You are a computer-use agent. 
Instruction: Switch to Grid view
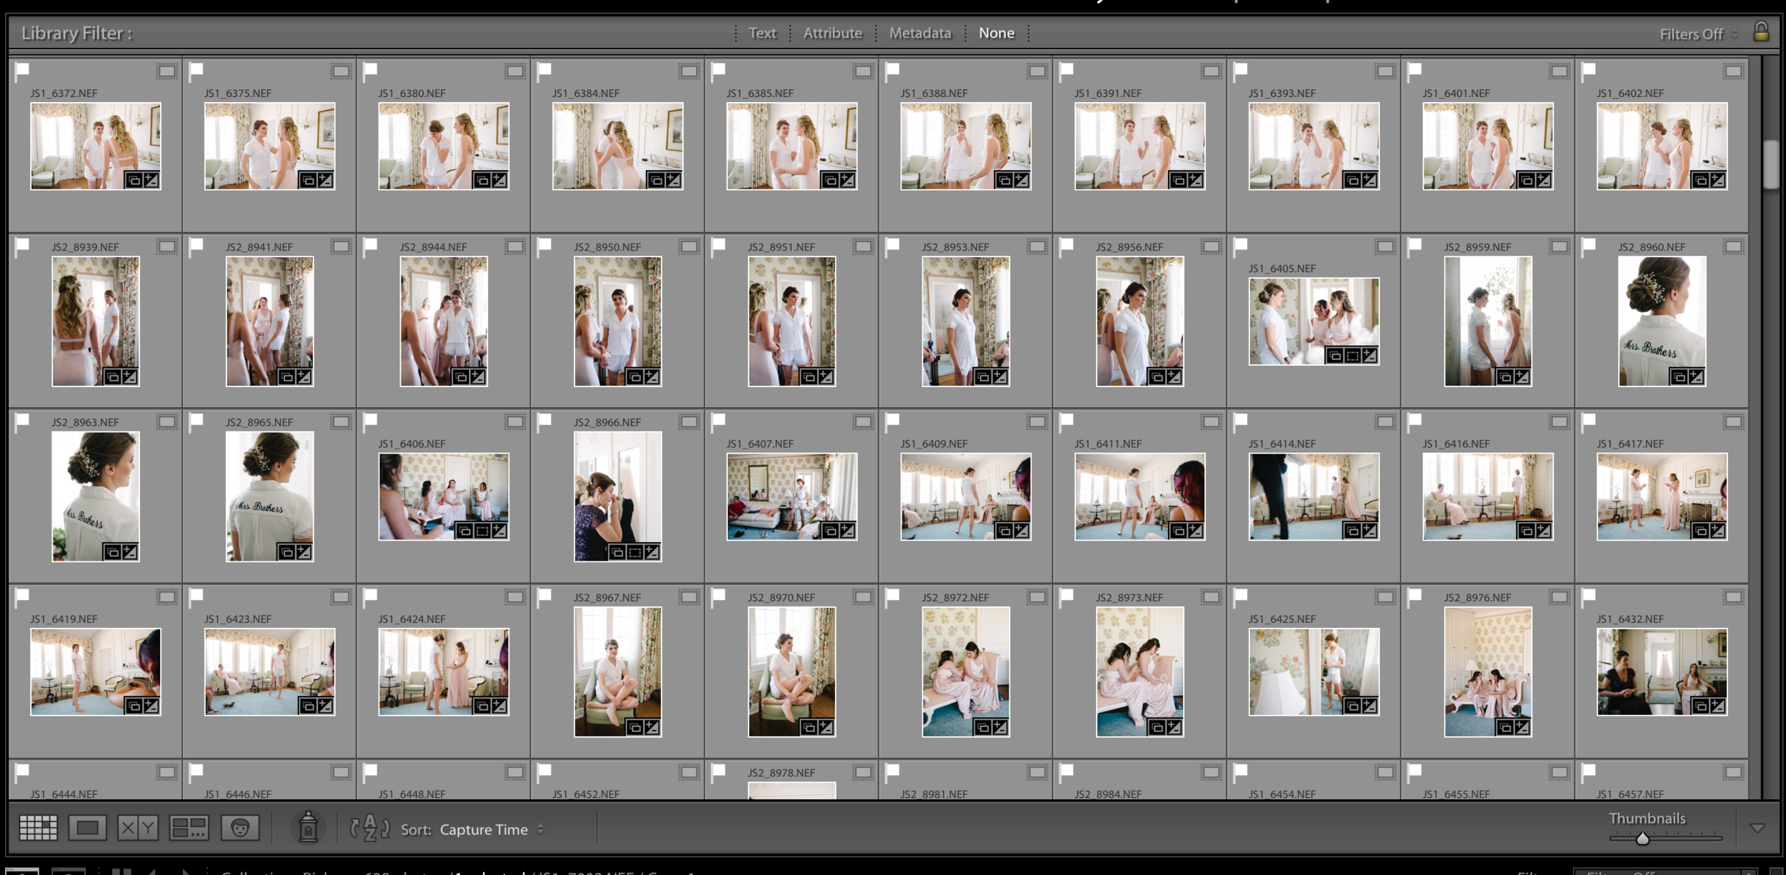click(x=38, y=828)
